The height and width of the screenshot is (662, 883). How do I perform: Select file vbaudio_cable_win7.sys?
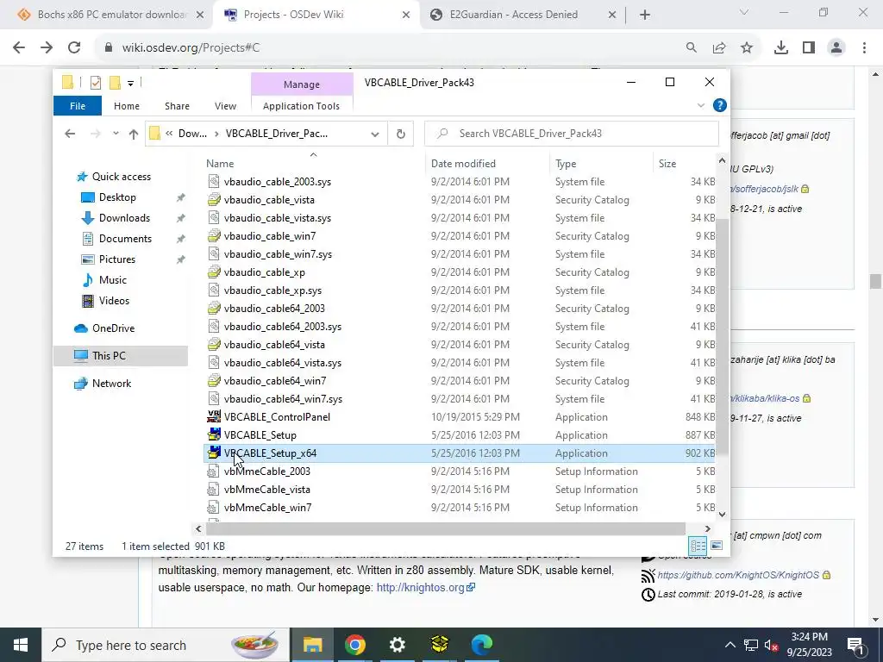[278, 254]
